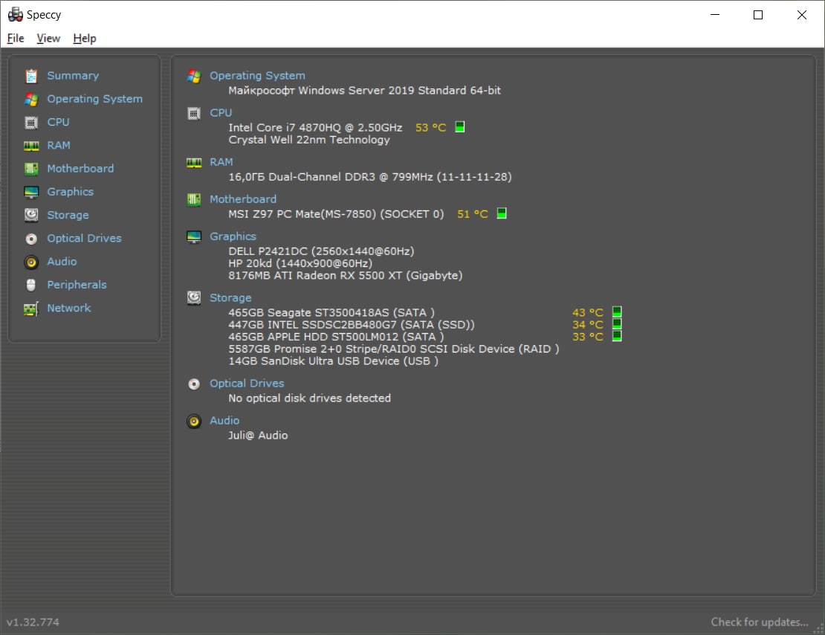The image size is (825, 635).
Task: Click the RAM stick icon in sidebar
Action: point(31,146)
